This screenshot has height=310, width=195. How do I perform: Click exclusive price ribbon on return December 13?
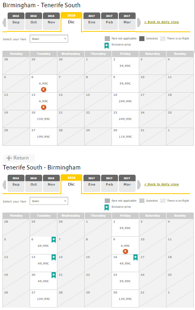pyautogui.click(x=54, y=257)
